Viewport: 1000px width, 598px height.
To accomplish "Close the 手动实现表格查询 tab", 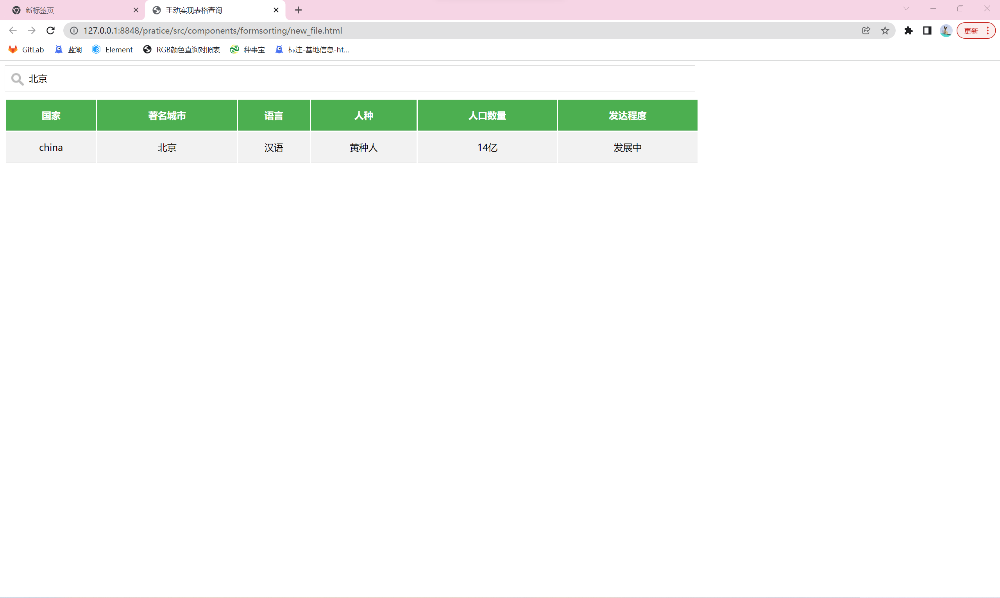I will [x=276, y=10].
